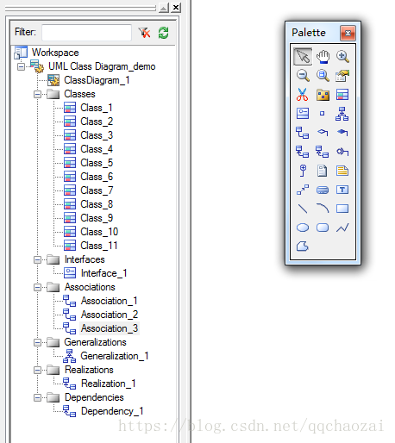The height and width of the screenshot is (443, 395).
Task: Collapse the Interfaces folder
Action: pyautogui.click(x=37, y=259)
